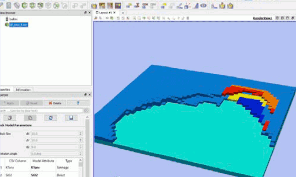Click the save settings floppy disk icon
Viewport: 296px width, 177px height.
click(x=71, y=118)
